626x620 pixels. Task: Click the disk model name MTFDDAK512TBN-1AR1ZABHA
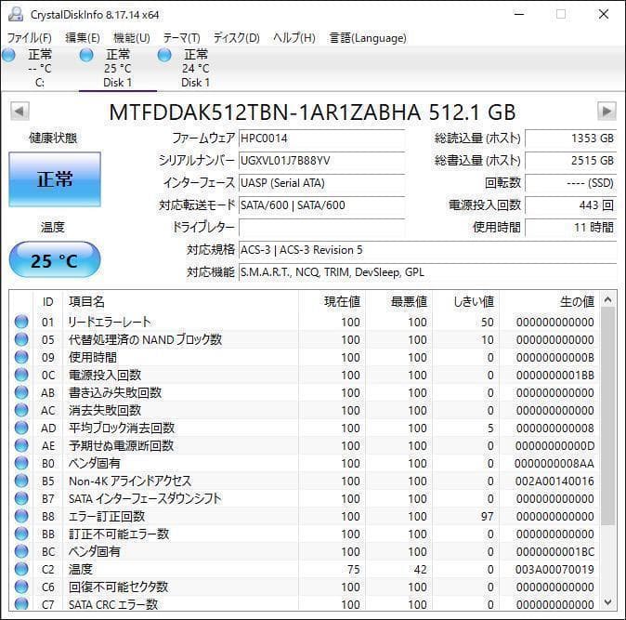click(265, 112)
